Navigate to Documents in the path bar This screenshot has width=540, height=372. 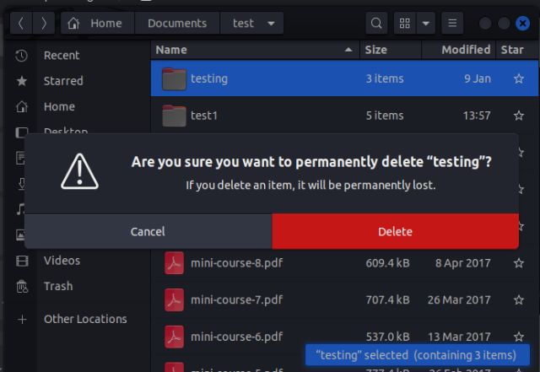click(x=177, y=24)
